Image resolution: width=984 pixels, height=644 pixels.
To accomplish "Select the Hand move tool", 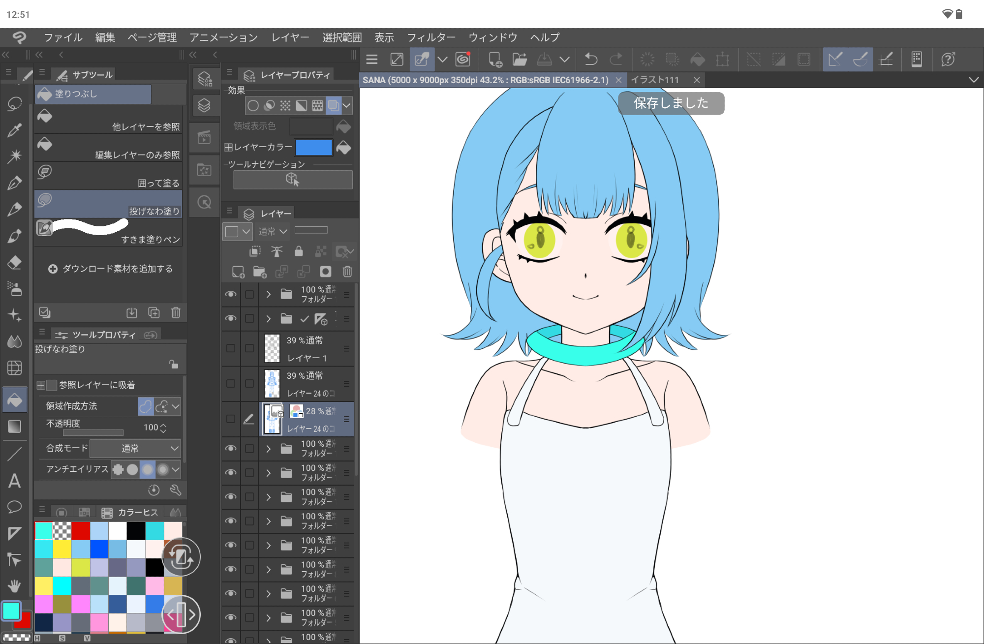I will tap(14, 585).
